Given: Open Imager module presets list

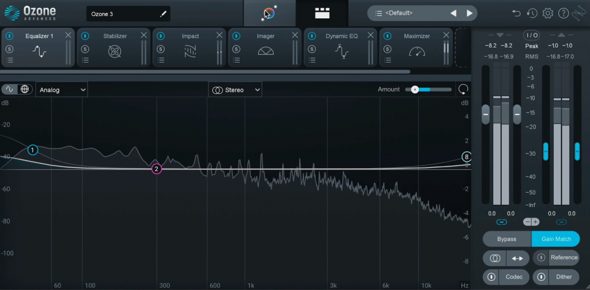Looking at the screenshot, I should tap(236, 60).
